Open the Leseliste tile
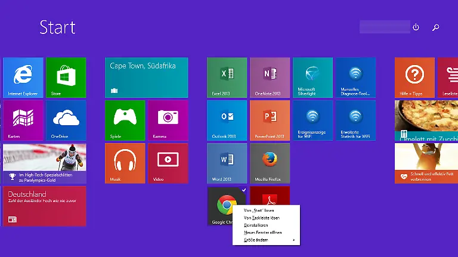 click(448, 78)
